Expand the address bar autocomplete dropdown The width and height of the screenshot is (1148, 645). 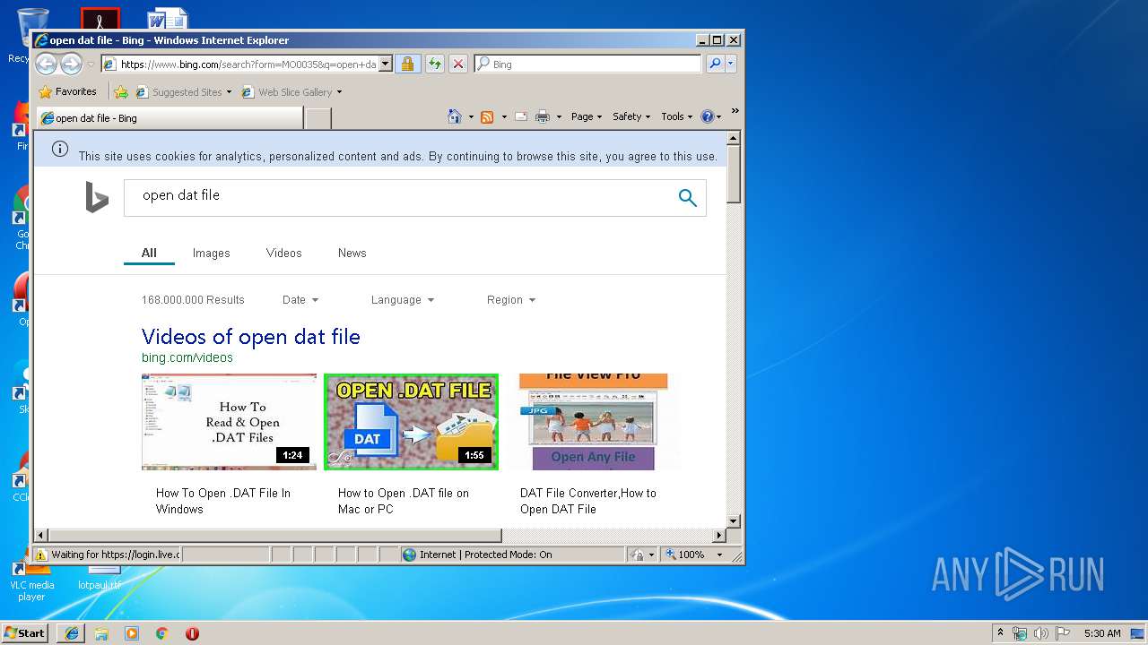tap(386, 64)
